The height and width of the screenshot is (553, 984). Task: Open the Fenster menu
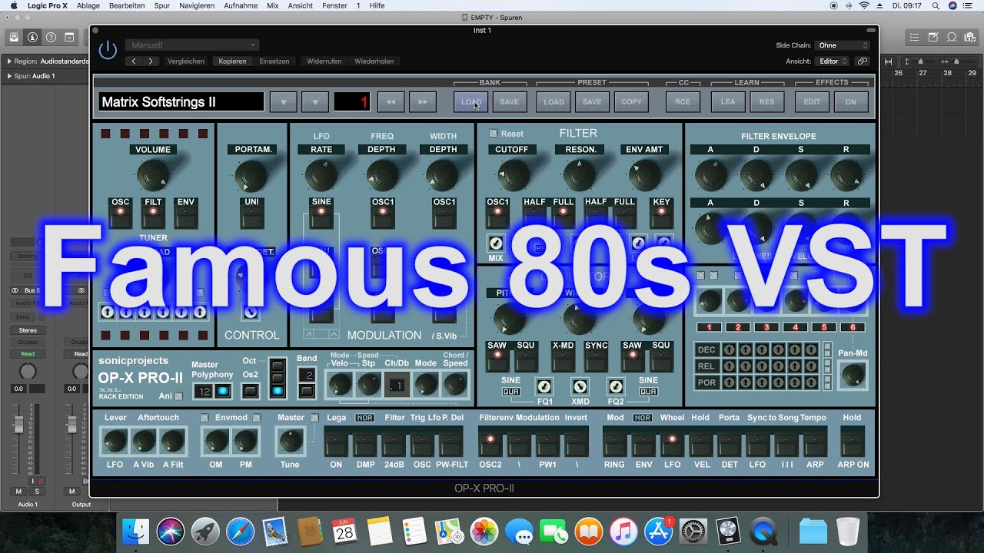(334, 5)
